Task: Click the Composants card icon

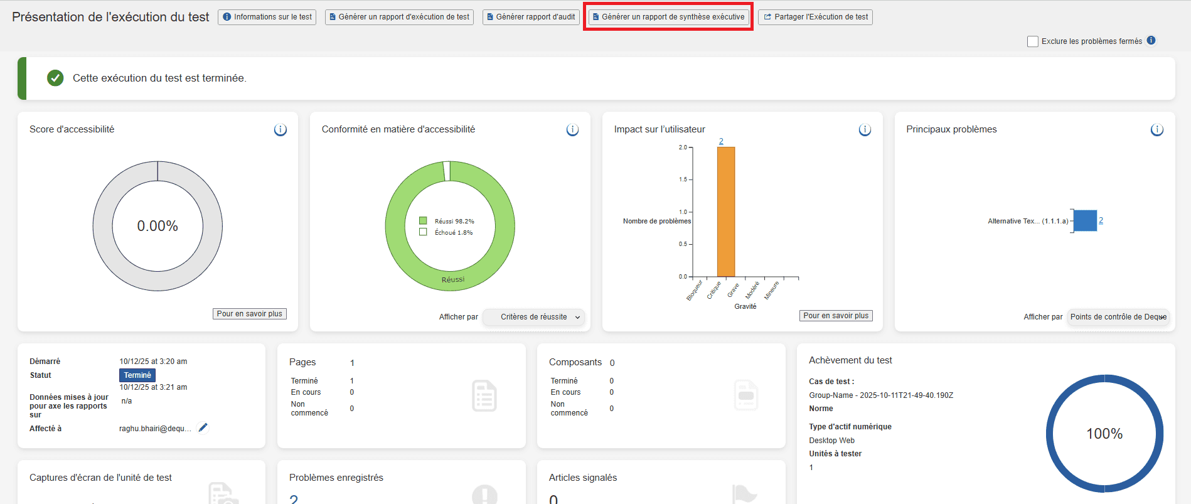Action: tap(746, 396)
